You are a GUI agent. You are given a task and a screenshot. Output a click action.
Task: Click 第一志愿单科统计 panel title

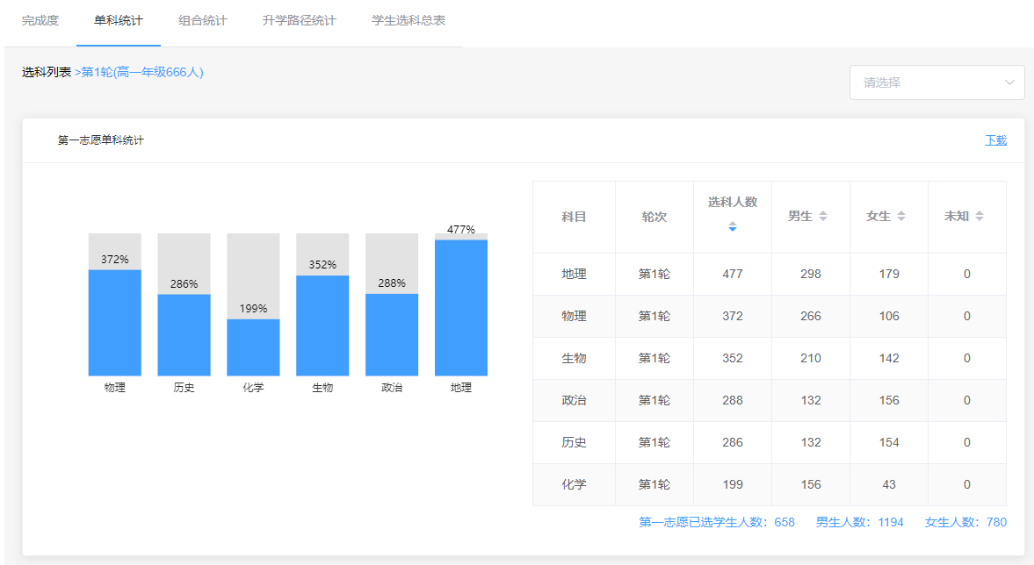pos(100,140)
